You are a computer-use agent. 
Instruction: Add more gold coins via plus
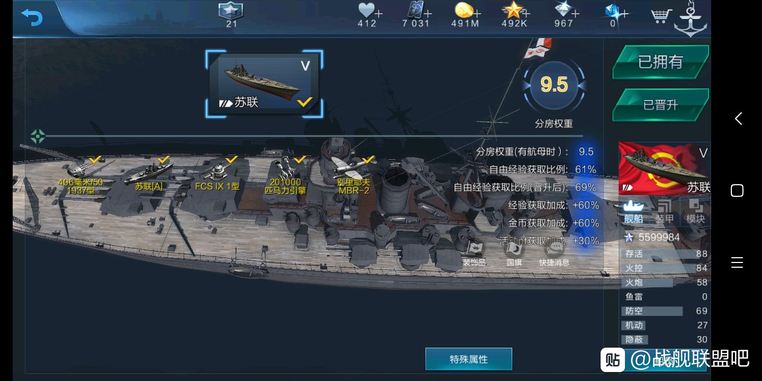(478, 13)
